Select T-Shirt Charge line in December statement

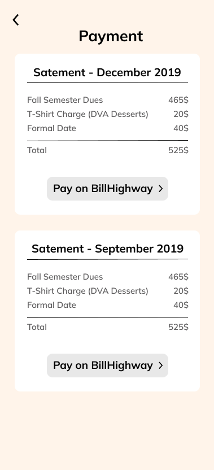click(88, 114)
